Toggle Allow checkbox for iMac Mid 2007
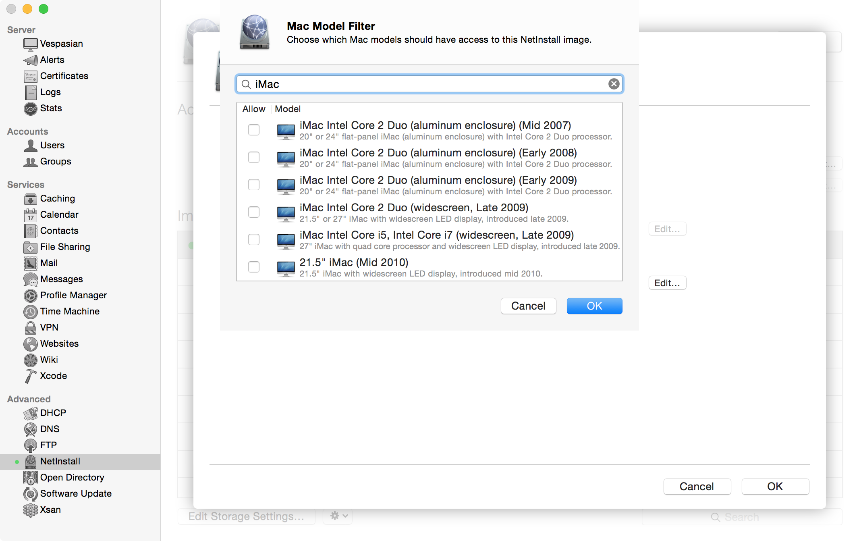This screenshot has width=859, height=541. pyautogui.click(x=253, y=129)
